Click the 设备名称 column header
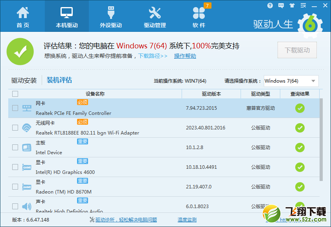 pyautogui.click(x=95, y=94)
